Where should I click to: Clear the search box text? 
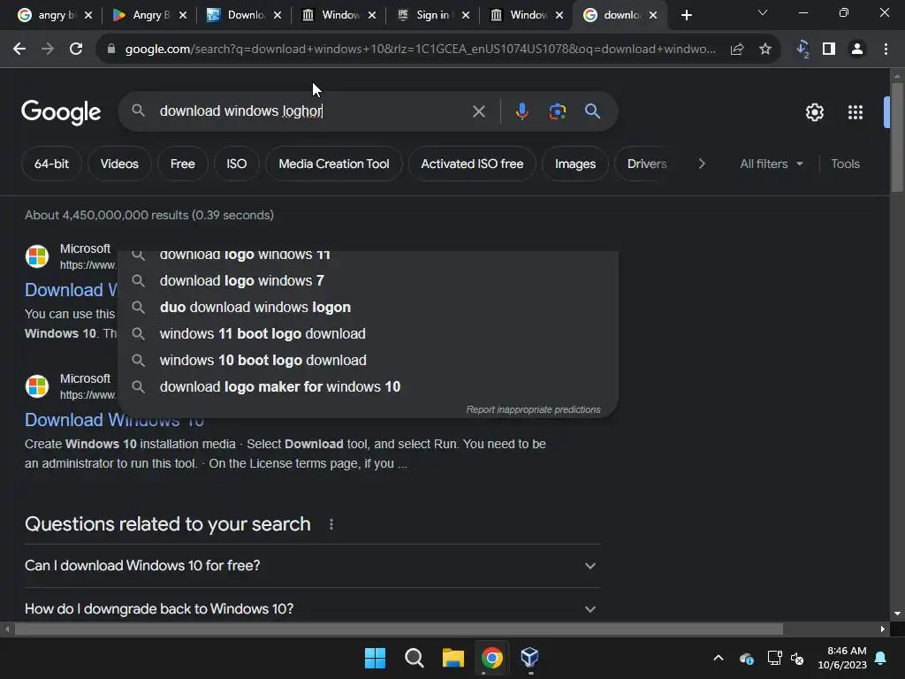click(478, 111)
